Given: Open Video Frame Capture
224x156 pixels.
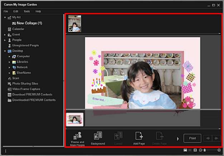Looking at the screenshot, I should point(26,89).
